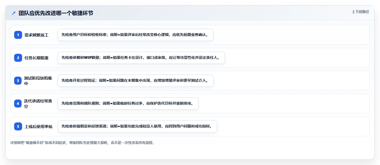The image size is (380, 165).
Task: Click the 上线后使用率低 label
Action: coord(39,126)
